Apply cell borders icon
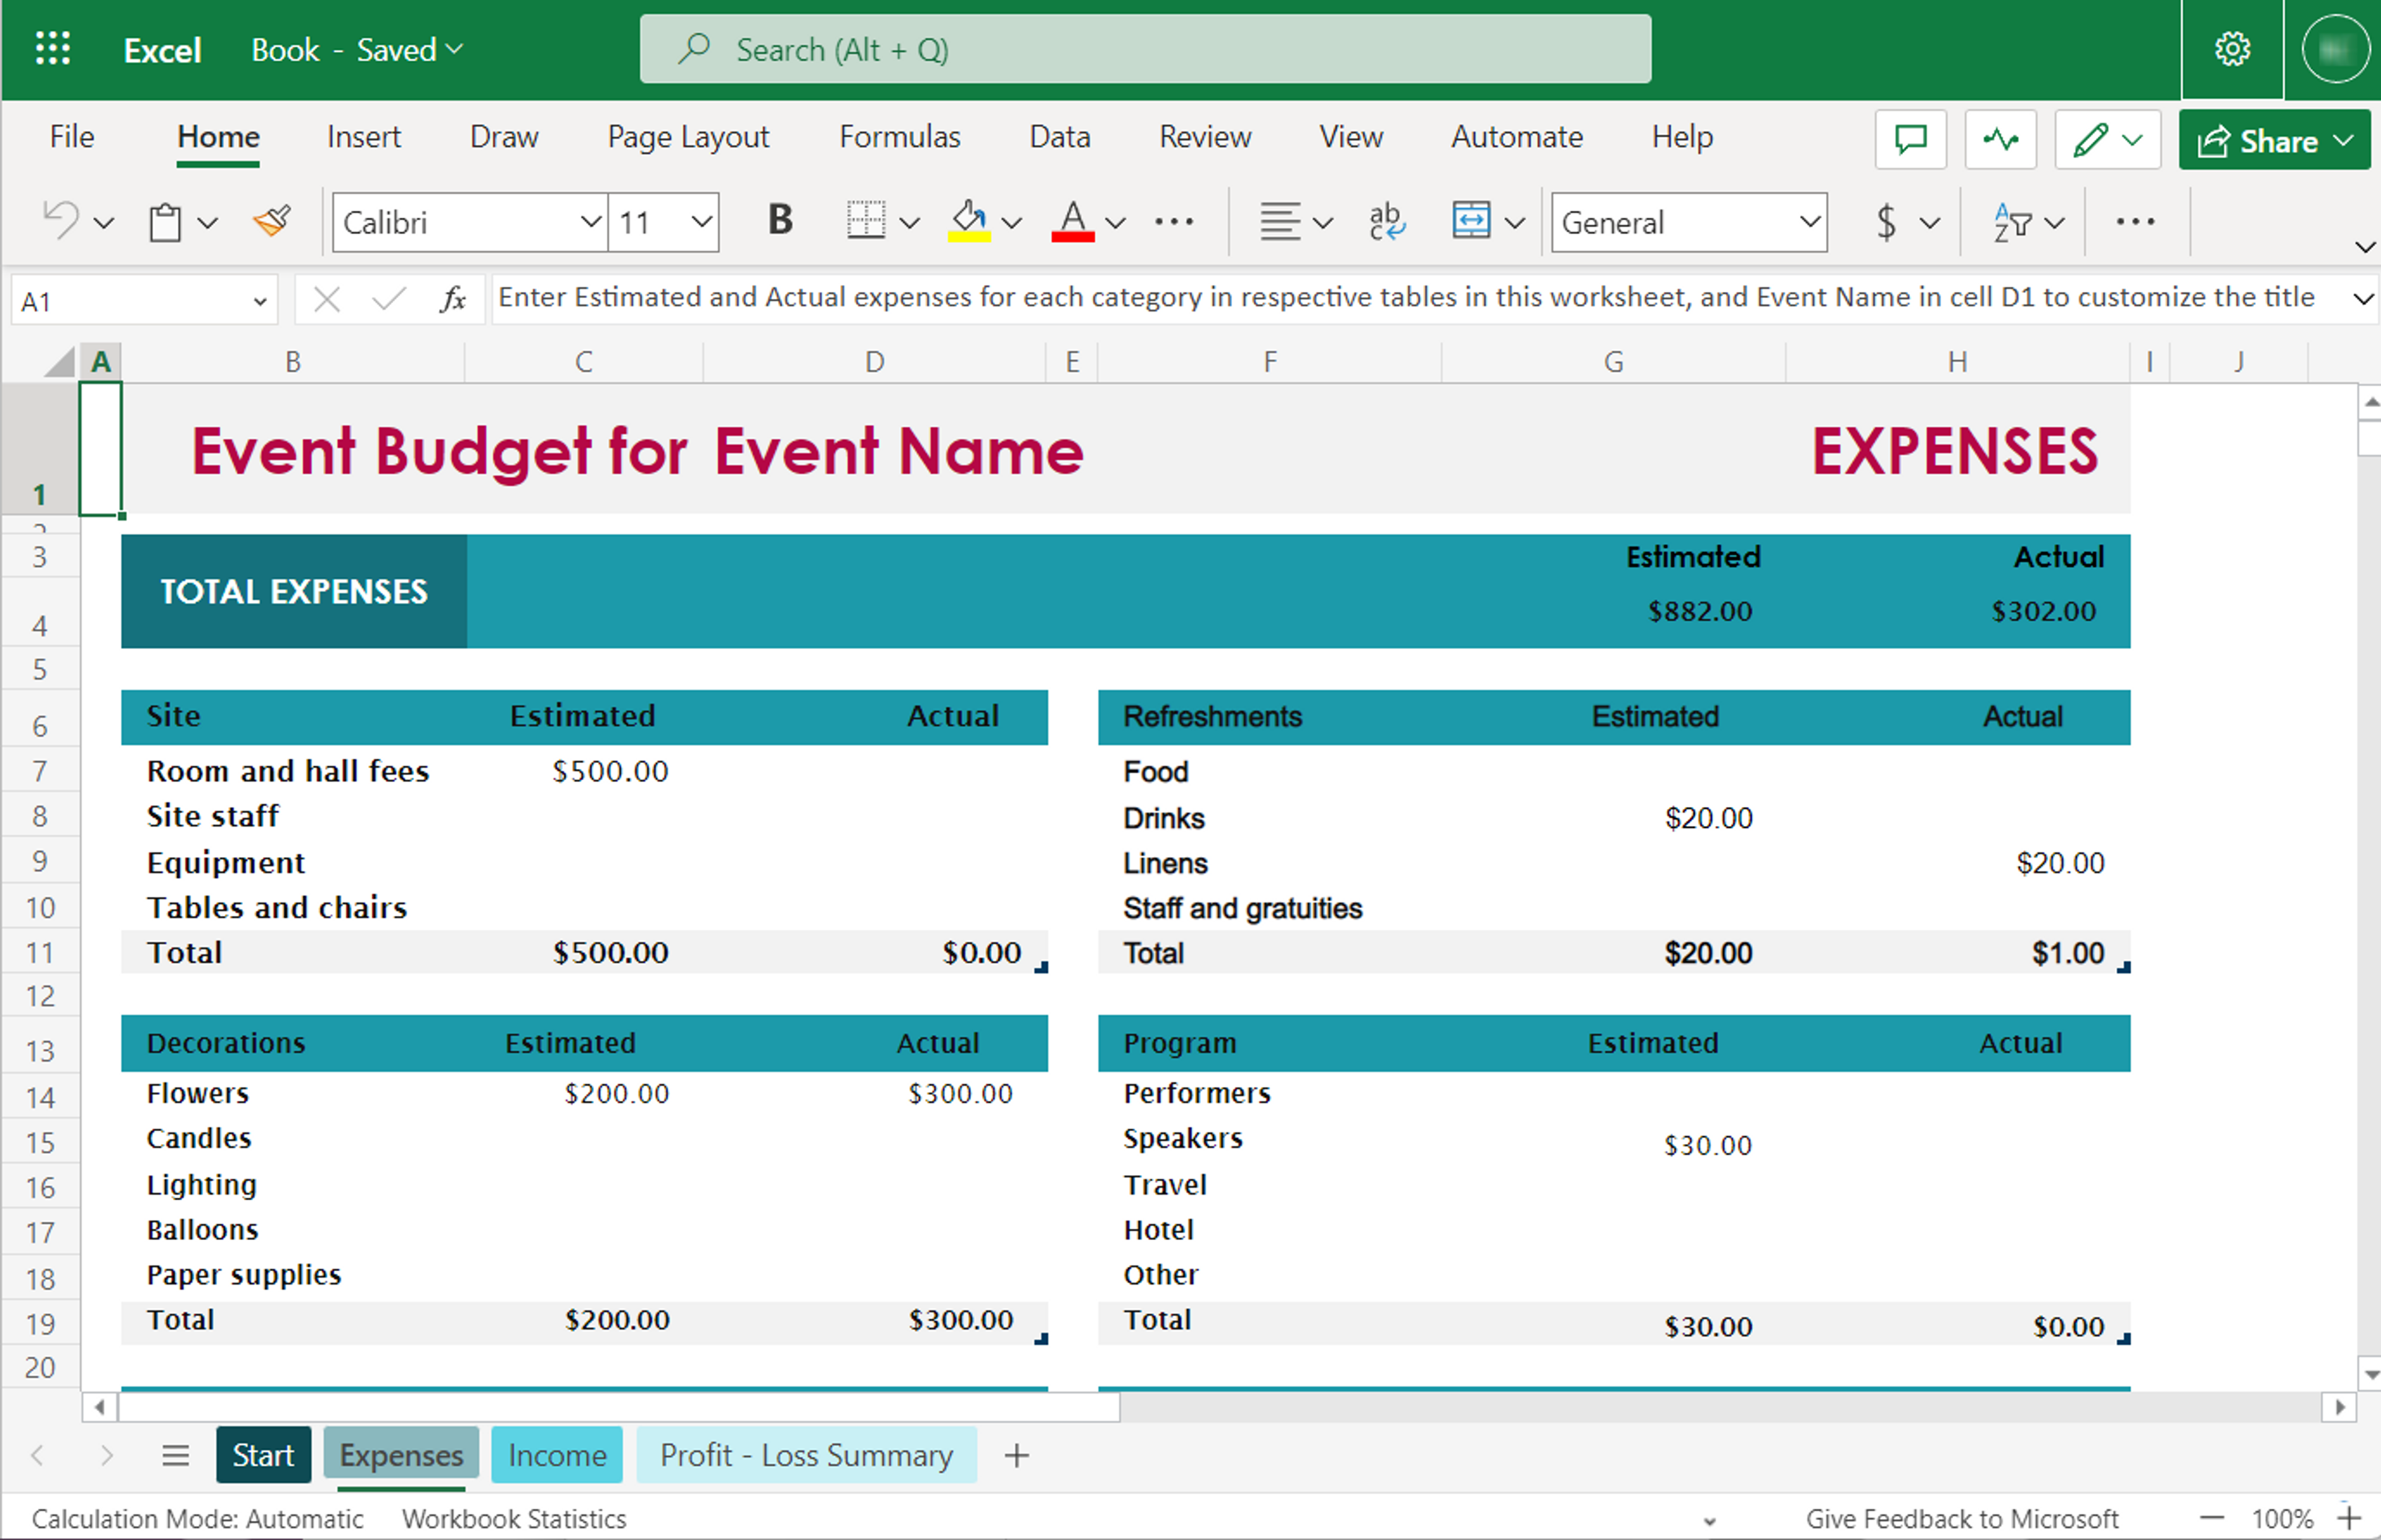Viewport: 2381px width, 1540px height. click(866, 221)
